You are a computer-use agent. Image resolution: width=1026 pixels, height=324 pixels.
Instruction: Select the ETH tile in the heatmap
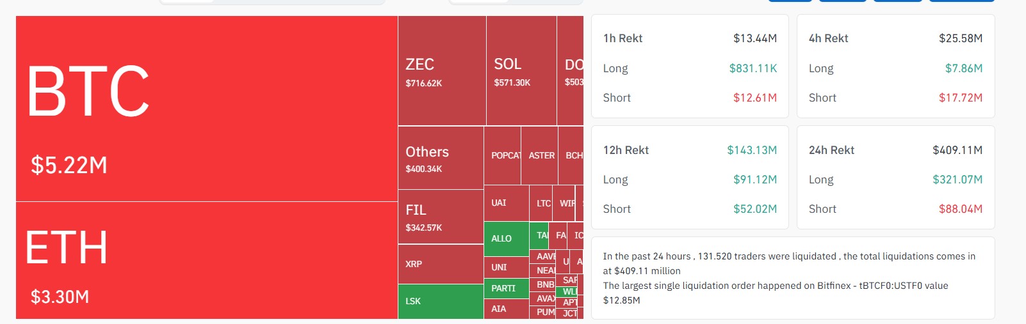pos(206,260)
